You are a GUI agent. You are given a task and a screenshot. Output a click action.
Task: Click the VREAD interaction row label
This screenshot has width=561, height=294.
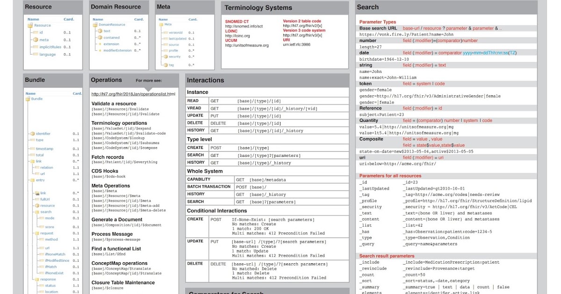(x=194, y=108)
